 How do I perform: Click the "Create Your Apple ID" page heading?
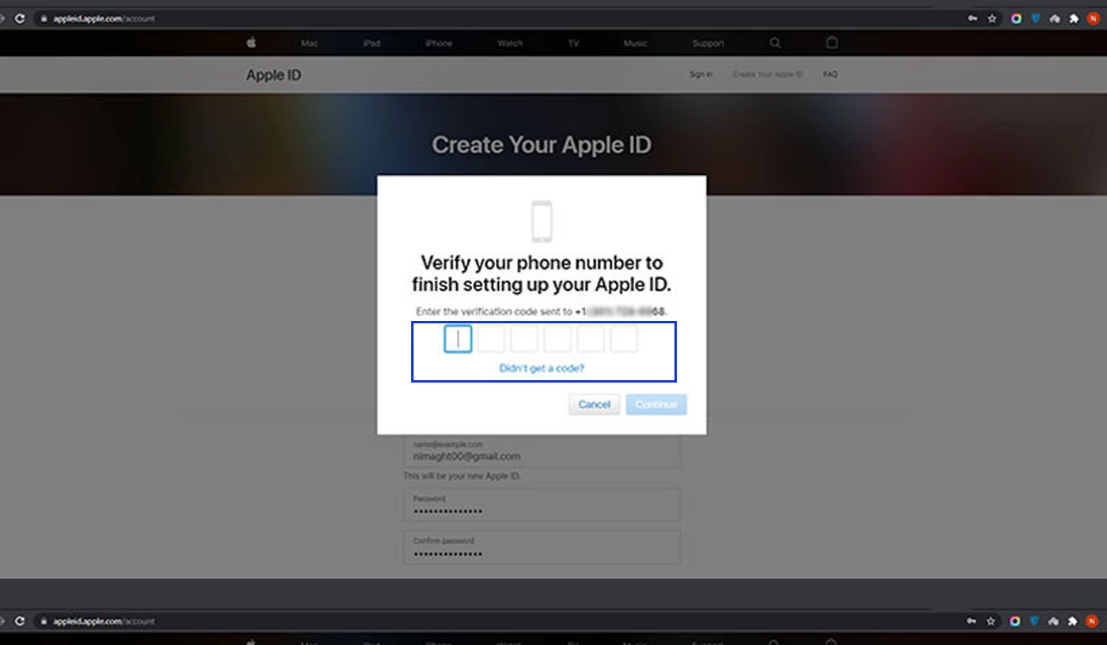(x=542, y=145)
